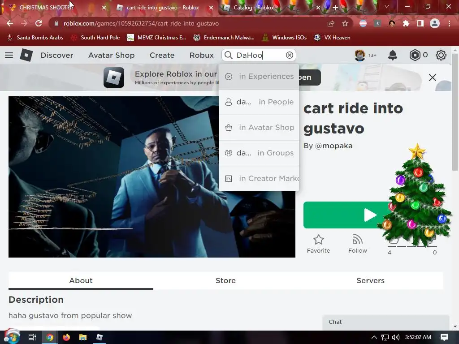This screenshot has height=344, width=459.
Task: Click the address bar URL
Action: click(x=141, y=23)
